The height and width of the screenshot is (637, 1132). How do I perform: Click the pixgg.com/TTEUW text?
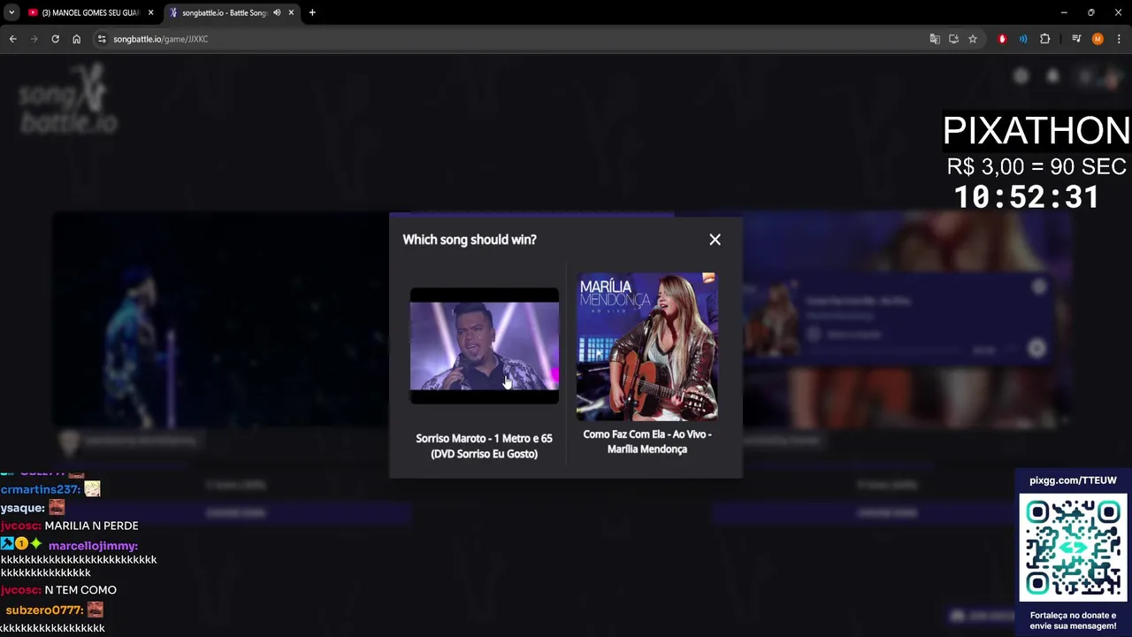click(x=1073, y=480)
